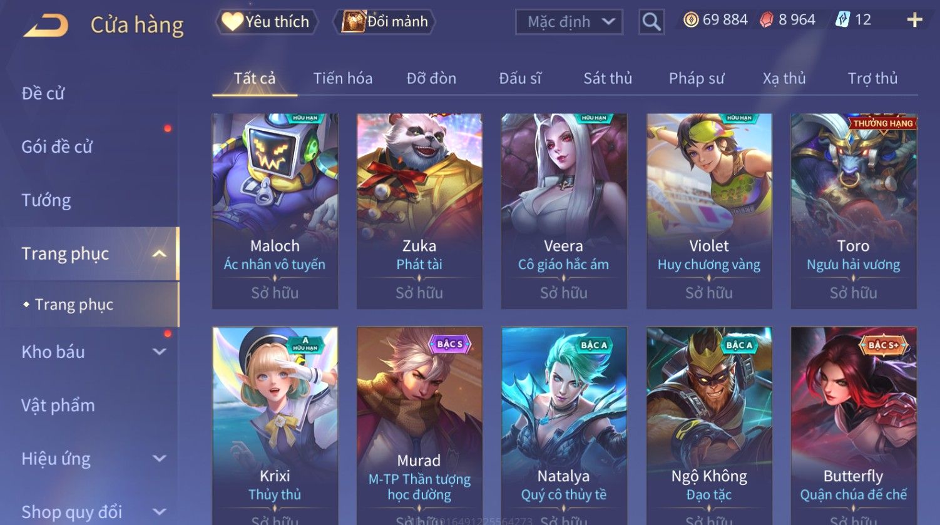Viewport: 940px width, 525px height.
Task: Click the blue voucher ticket icon
Action: click(x=842, y=20)
